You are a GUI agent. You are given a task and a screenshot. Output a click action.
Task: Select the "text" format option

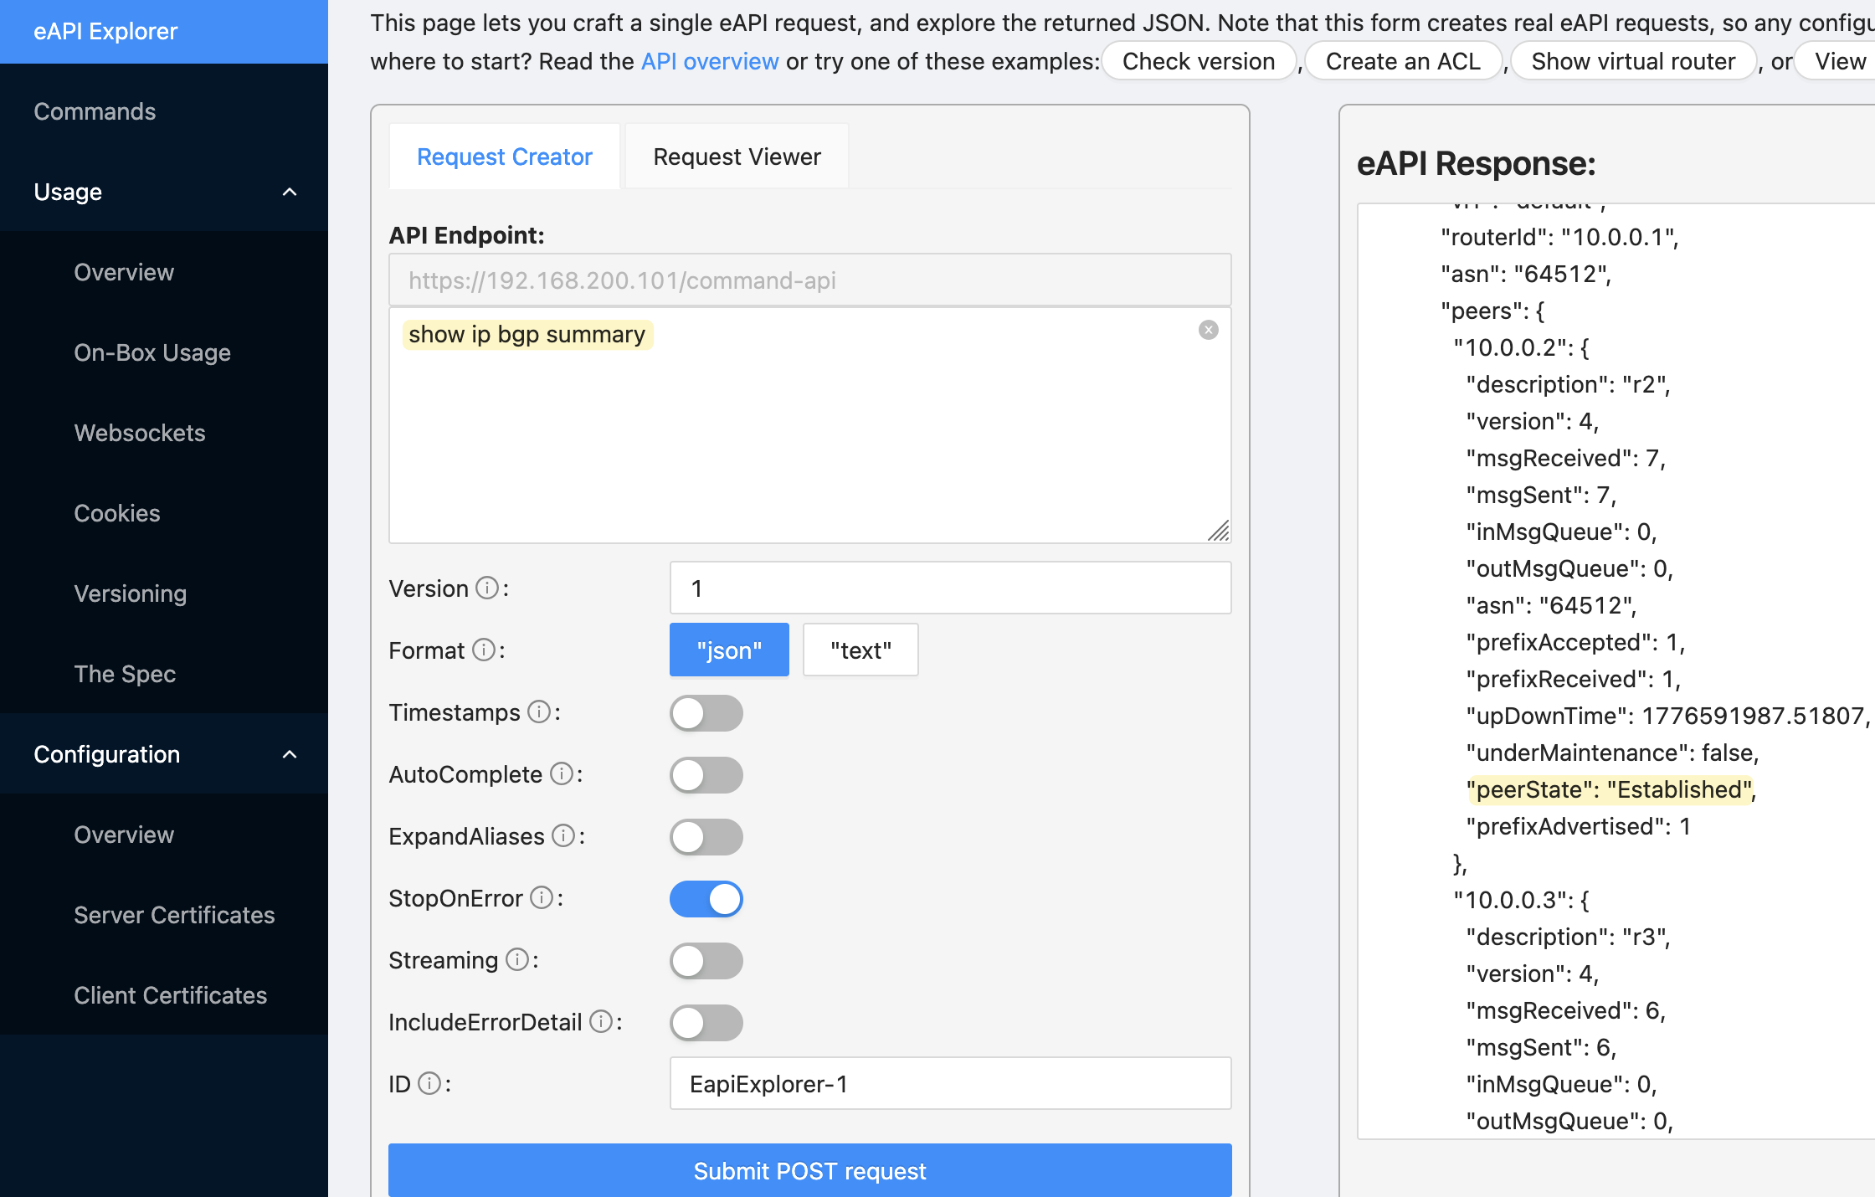click(x=860, y=650)
